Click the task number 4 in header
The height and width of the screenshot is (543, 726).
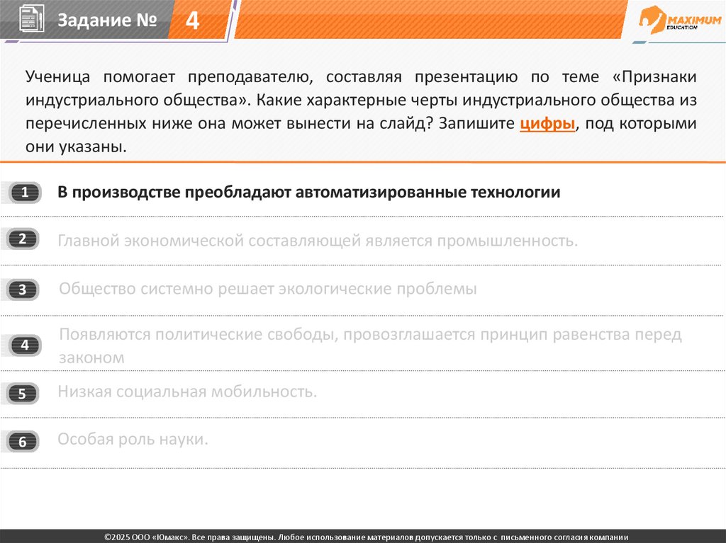pyautogui.click(x=193, y=21)
